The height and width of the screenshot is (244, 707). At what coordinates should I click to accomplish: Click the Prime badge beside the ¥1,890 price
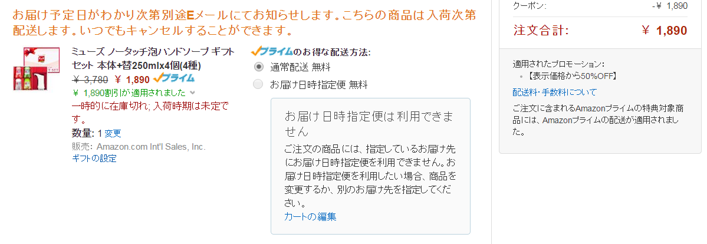point(174,78)
